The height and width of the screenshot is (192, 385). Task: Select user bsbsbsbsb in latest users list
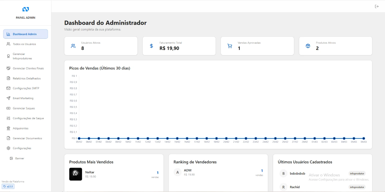(297, 174)
